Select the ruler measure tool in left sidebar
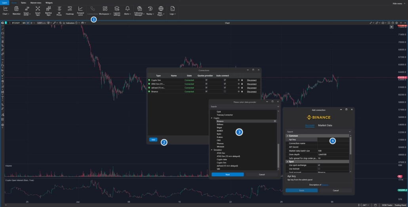The width and height of the screenshot is (408, 207). pos(3,54)
